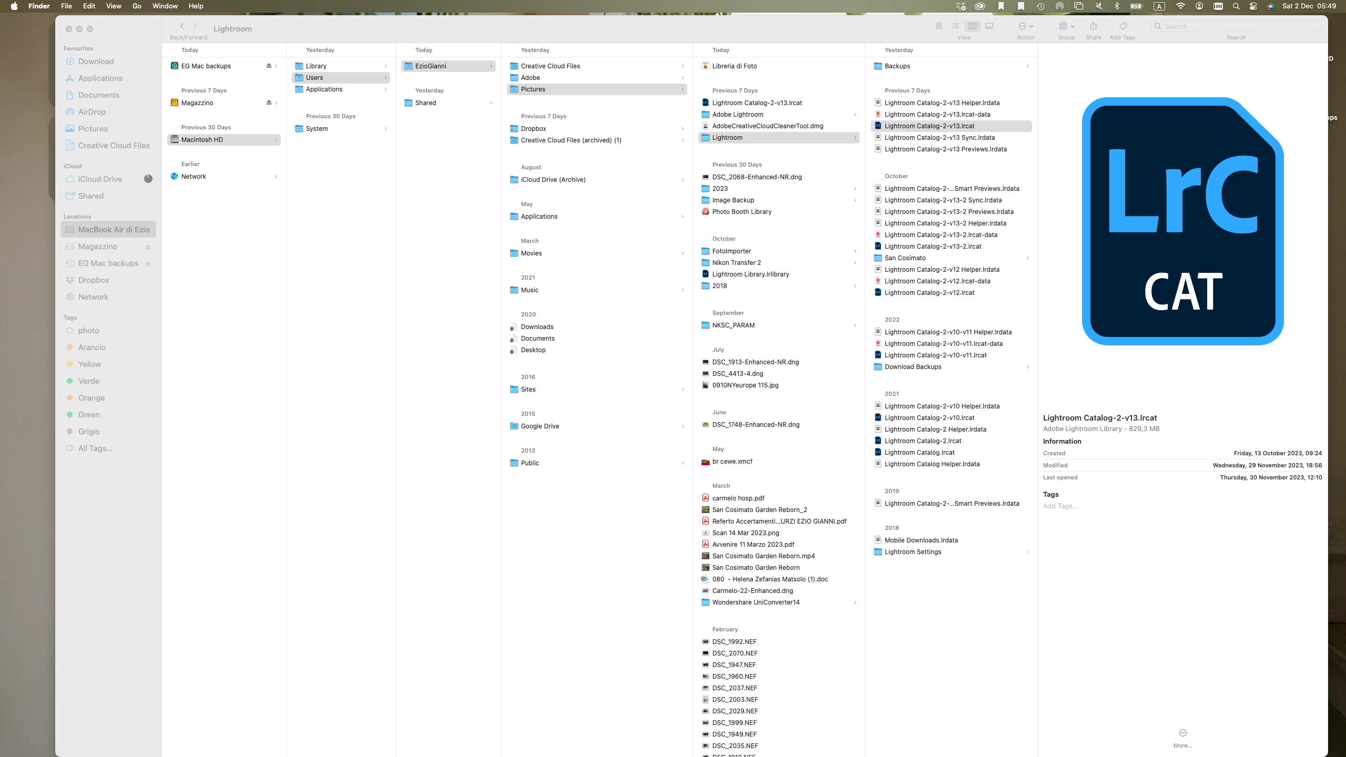Viewport: 1346px width, 757px height.
Task: Open Spotlight search in menu bar
Action: 1236,6
